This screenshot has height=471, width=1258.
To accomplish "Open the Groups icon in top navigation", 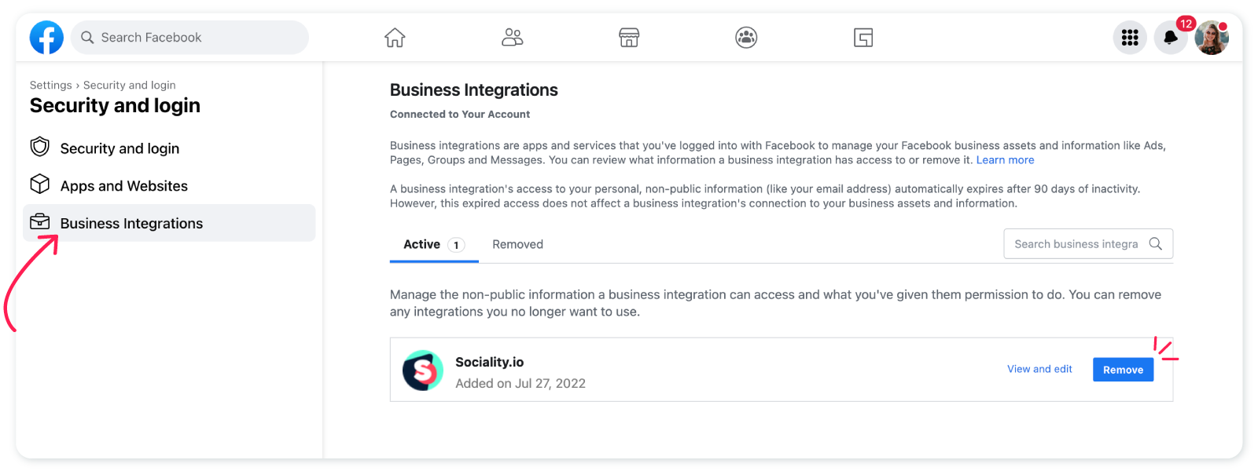I will click(x=746, y=38).
